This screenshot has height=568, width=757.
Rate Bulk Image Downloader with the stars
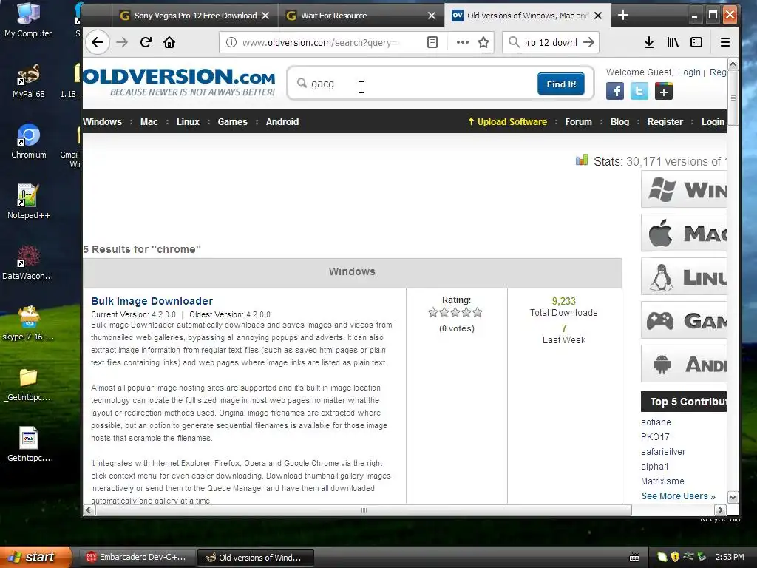[x=455, y=313]
